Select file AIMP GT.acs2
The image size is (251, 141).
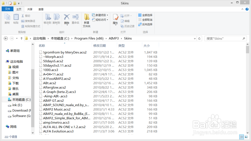click(53, 101)
